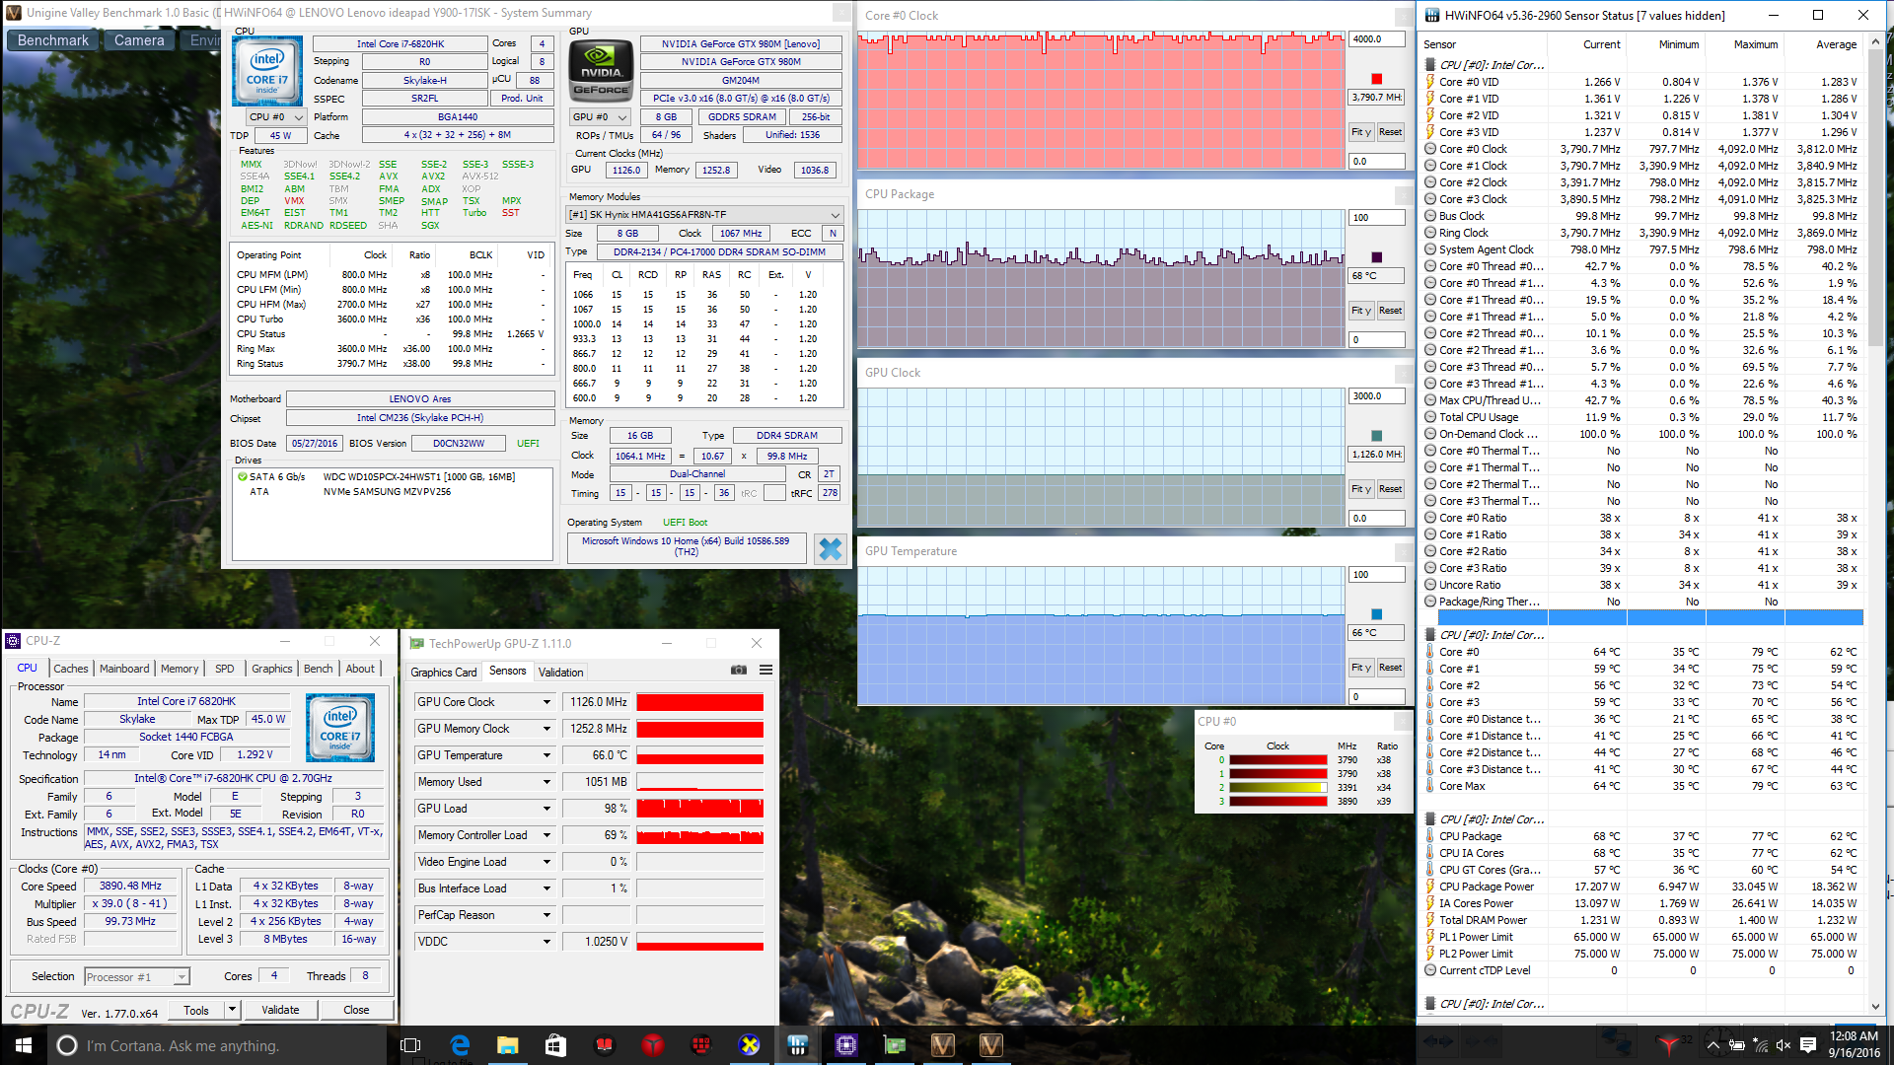Click the red color square in Core #0 Clock graph
Screen dimensions: 1894x1065
point(1377,80)
